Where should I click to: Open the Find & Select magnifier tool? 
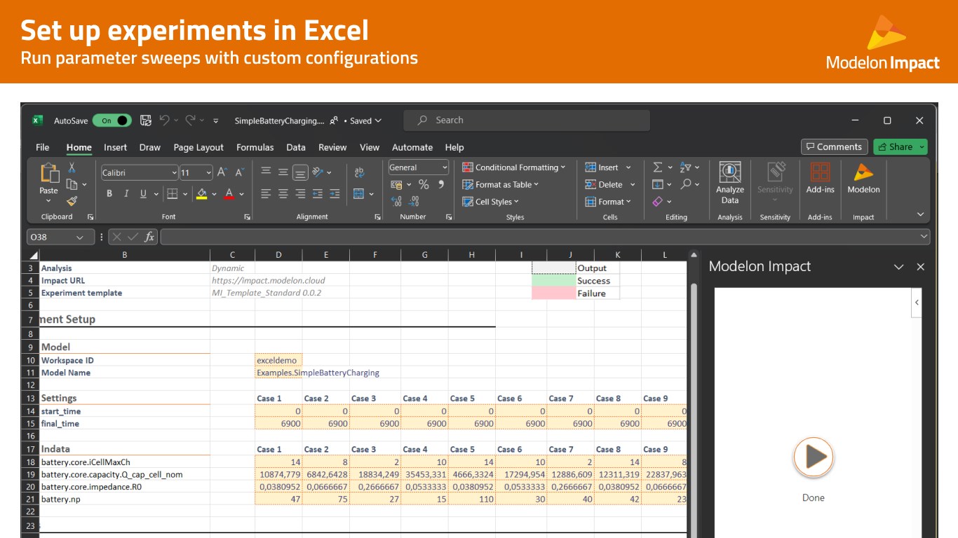click(686, 184)
